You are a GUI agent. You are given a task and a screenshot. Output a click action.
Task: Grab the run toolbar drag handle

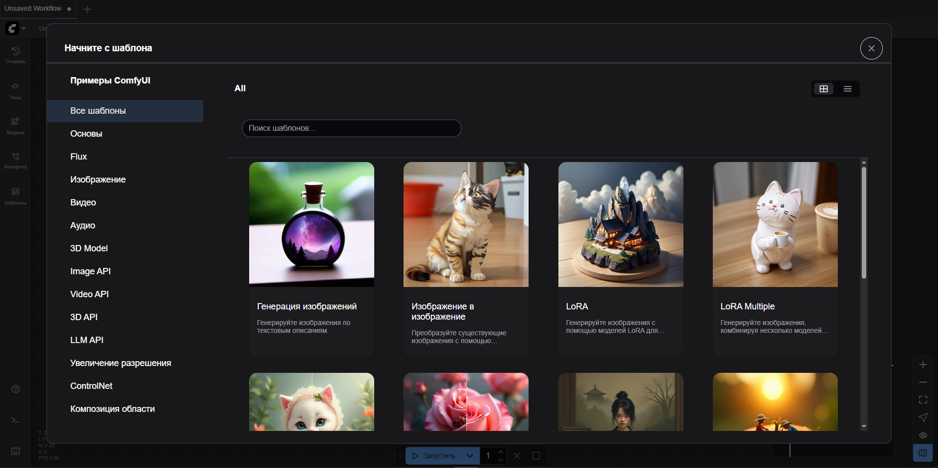click(x=400, y=456)
